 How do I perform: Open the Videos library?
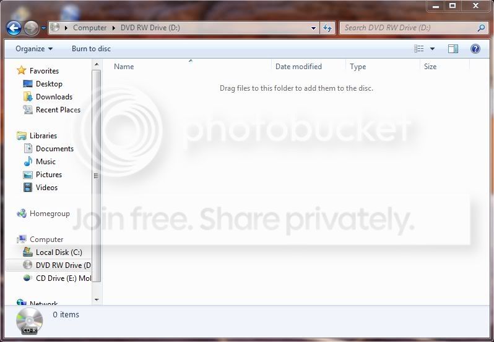(x=46, y=188)
